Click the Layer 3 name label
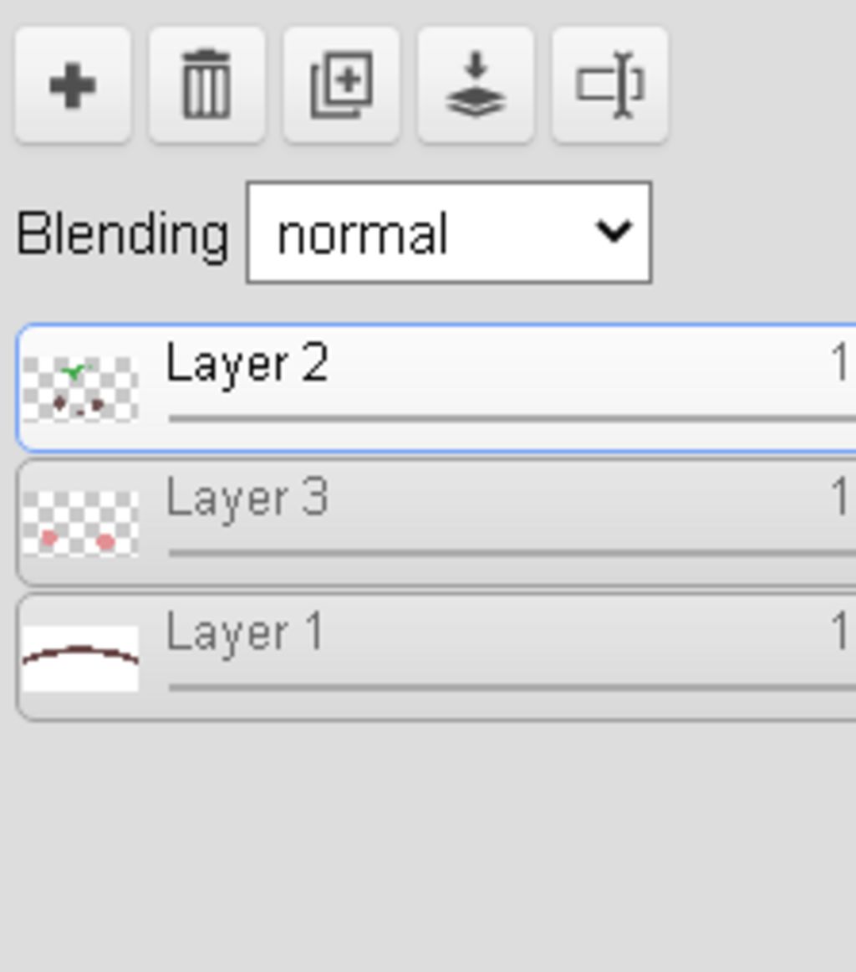Image resolution: width=856 pixels, height=972 pixels. click(247, 499)
